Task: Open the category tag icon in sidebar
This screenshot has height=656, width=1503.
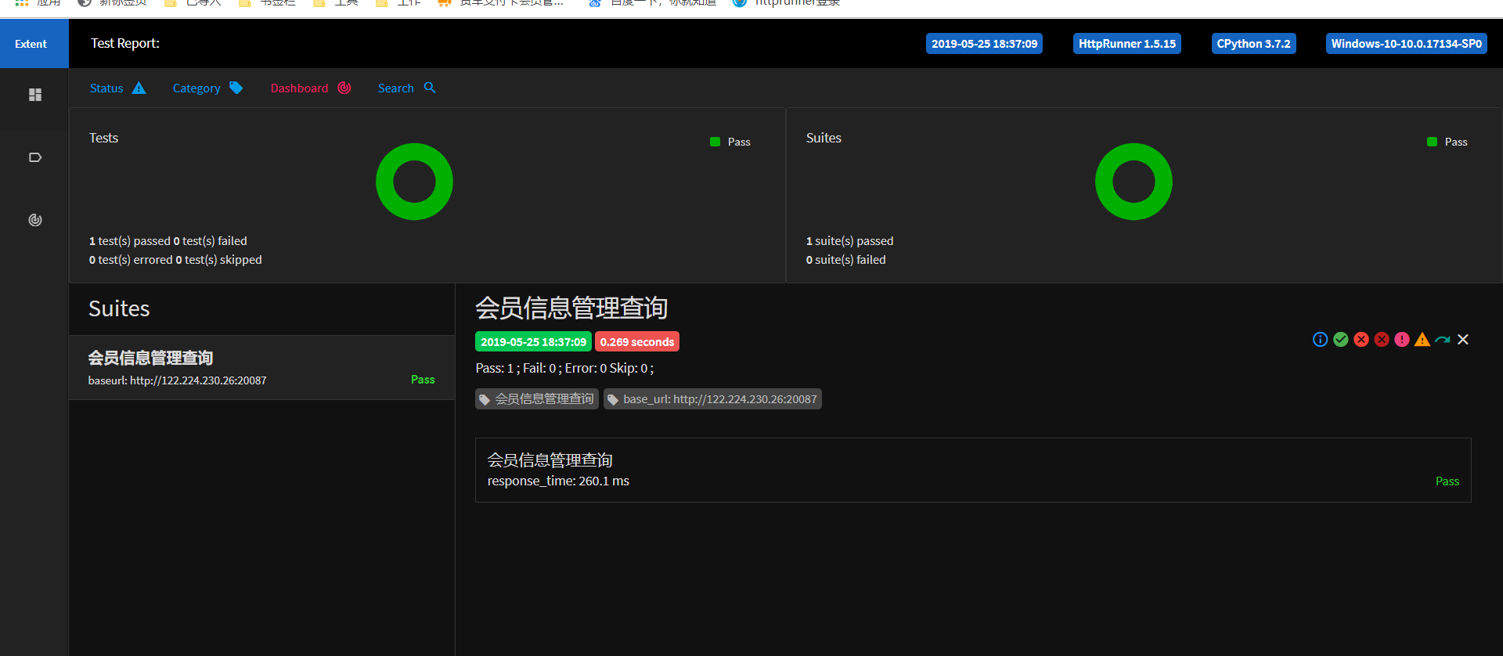Action: [x=35, y=157]
